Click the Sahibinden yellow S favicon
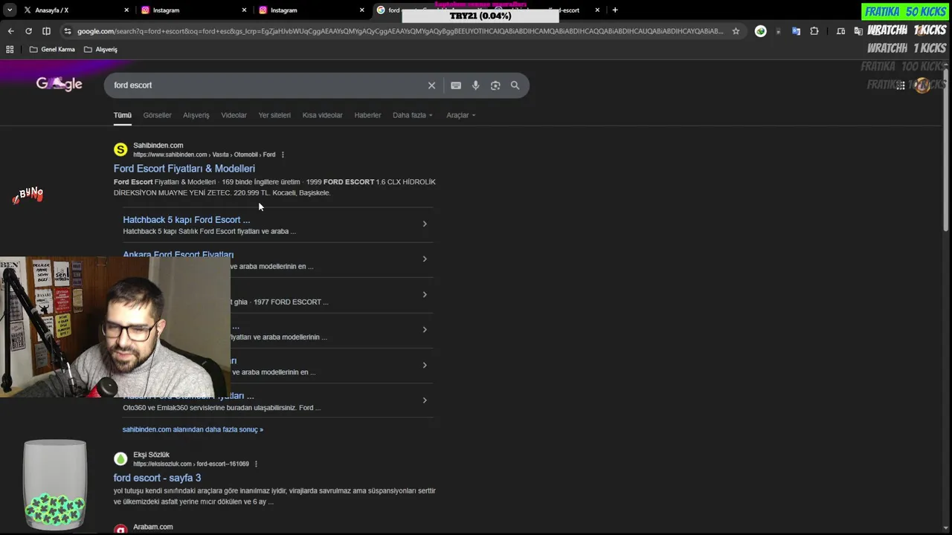Image resolution: width=952 pixels, height=535 pixels. (x=120, y=149)
